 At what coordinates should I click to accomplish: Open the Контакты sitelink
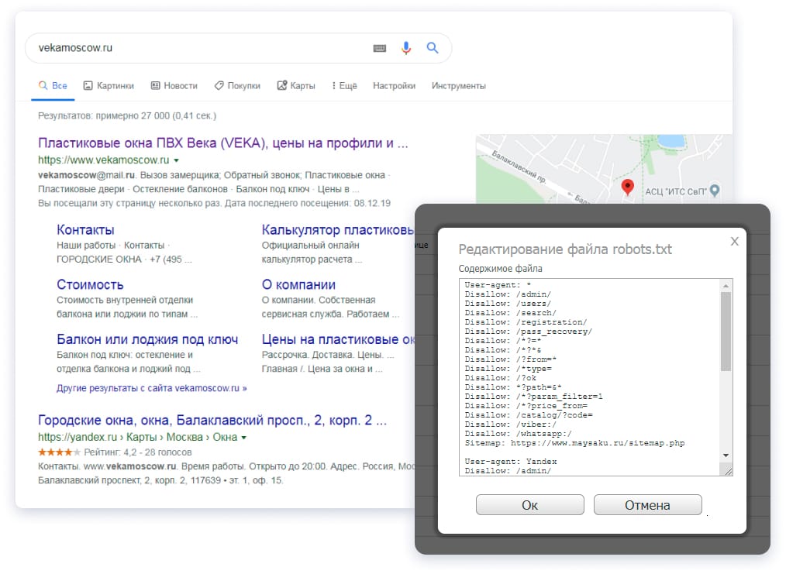(86, 230)
